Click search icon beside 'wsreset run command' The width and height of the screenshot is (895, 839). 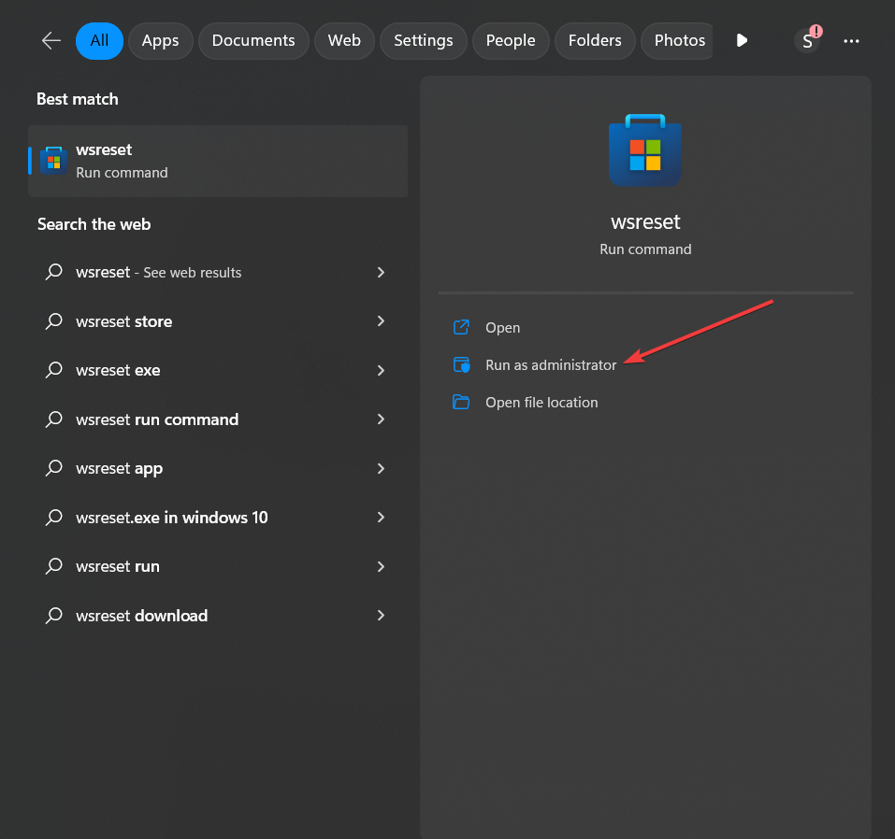click(x=53, y=419)
